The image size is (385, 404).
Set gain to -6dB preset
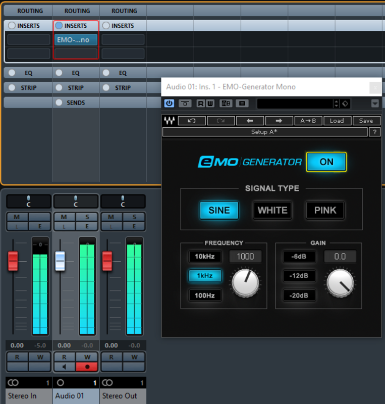click(299, 257)
